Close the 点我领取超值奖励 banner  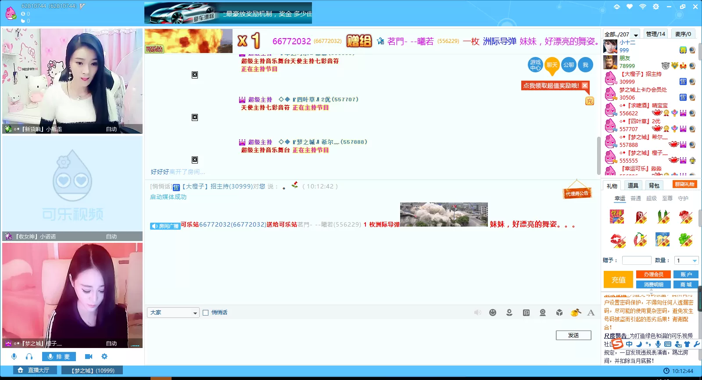click(x=585, y=85)
